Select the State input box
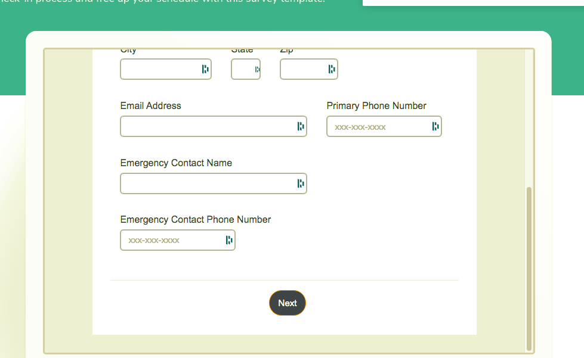 click(243, 69)
